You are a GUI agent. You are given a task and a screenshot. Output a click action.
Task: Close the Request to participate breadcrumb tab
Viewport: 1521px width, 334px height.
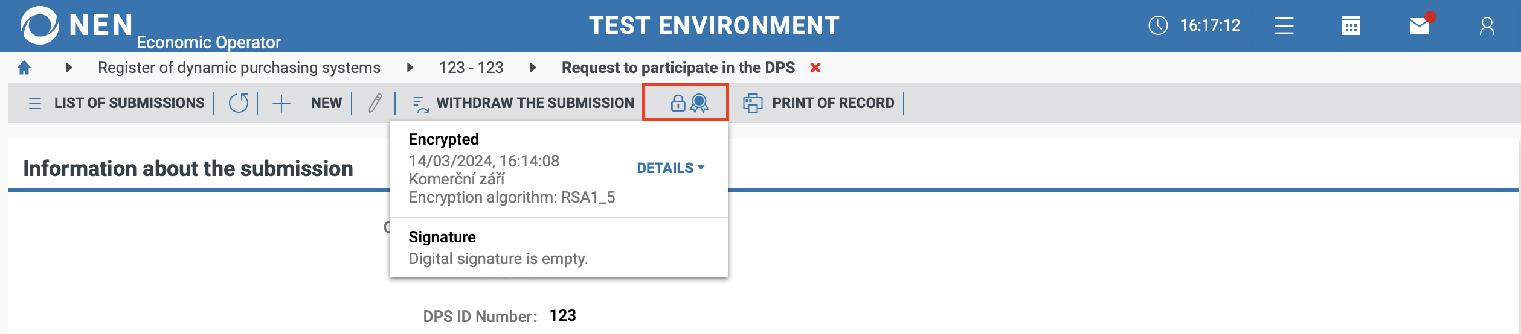point(815,68)
